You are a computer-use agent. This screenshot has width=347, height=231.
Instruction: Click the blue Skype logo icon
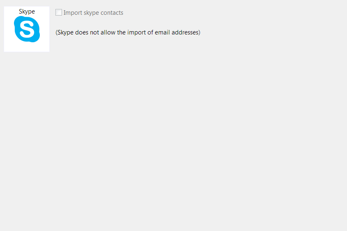tap(27, 29)
